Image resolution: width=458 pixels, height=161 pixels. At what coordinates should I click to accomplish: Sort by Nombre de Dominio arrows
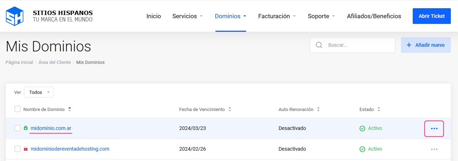pyautogui.click(x=70, y=109)
